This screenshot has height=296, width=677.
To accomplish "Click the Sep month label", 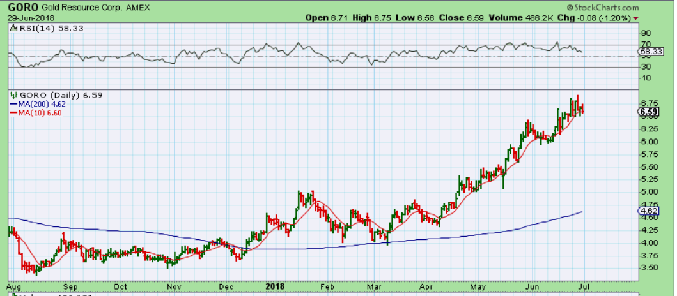I will 71,286.
